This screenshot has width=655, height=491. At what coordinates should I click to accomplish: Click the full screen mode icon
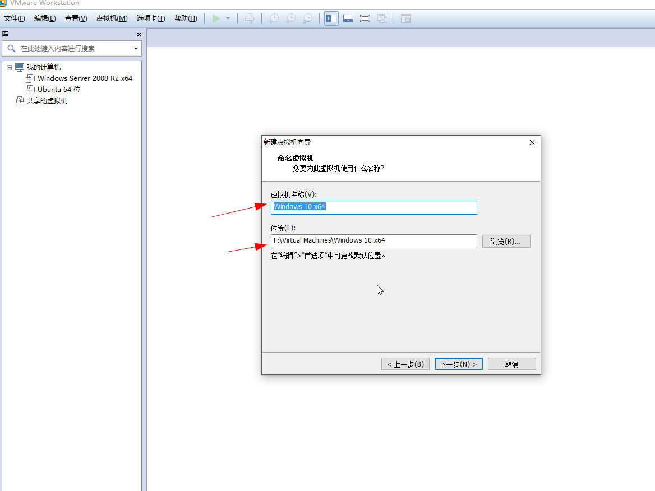pos(365,18)
